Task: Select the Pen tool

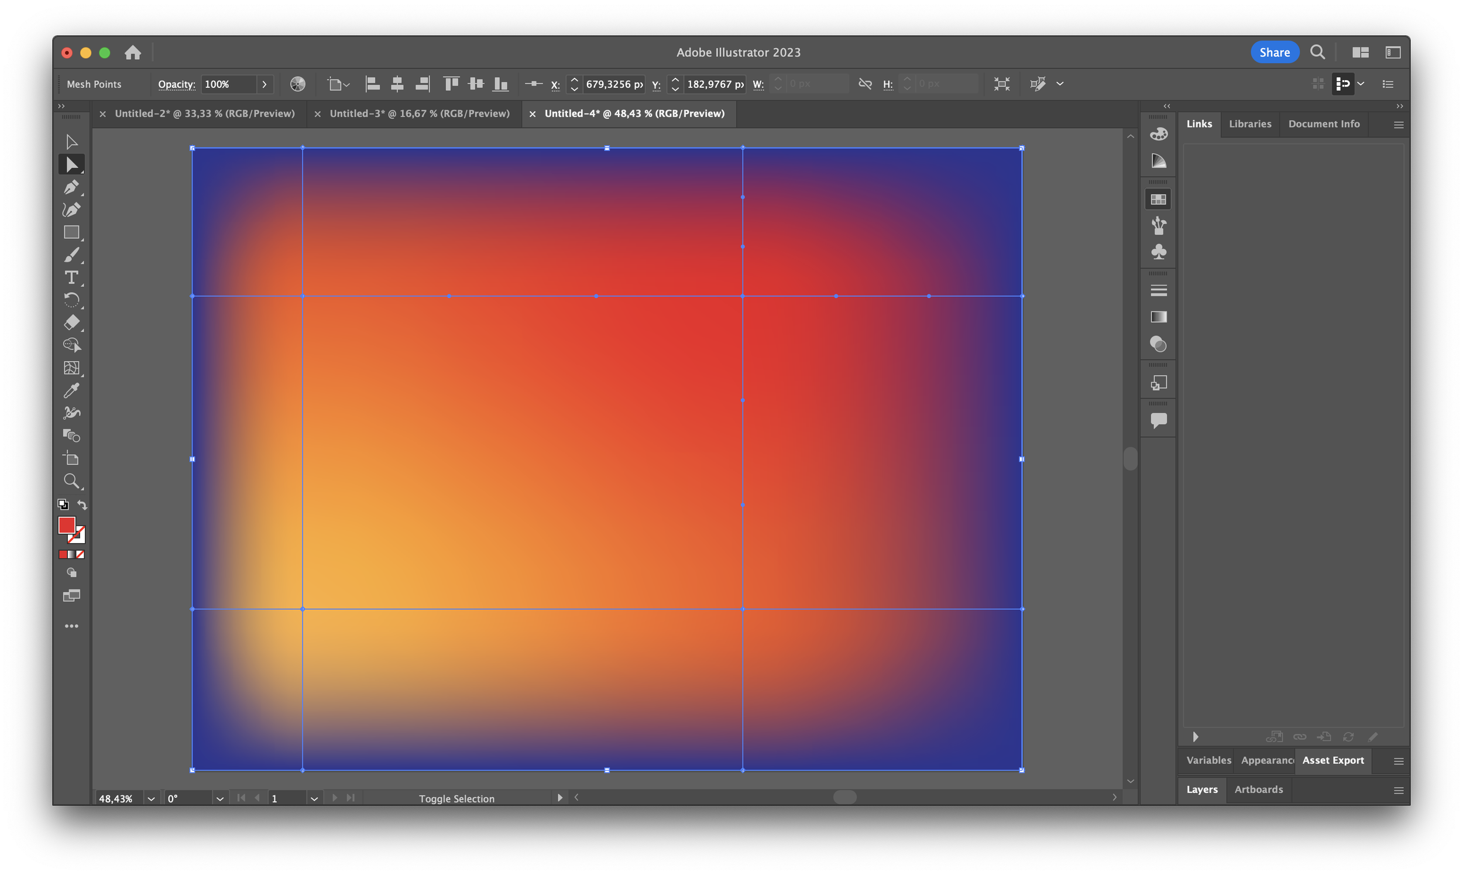Action: click(x=72, y=187)
